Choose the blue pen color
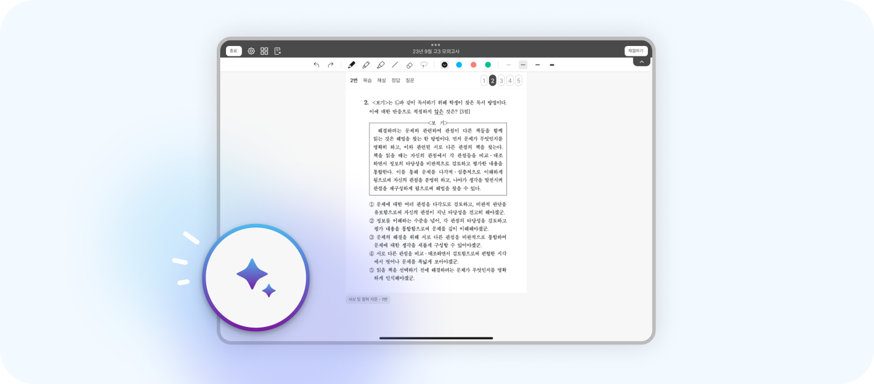The width and height of the screenshot is (874, 384). (459, 65)
